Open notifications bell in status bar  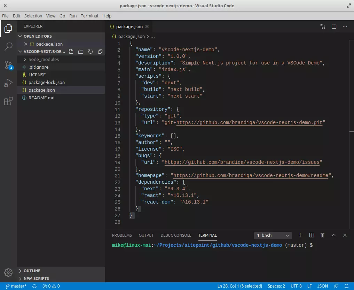click(346, 286)
